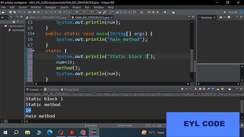Open the Display Selected Console dropdown
Viewport: 244px width, 137px height.
[226, 89]
